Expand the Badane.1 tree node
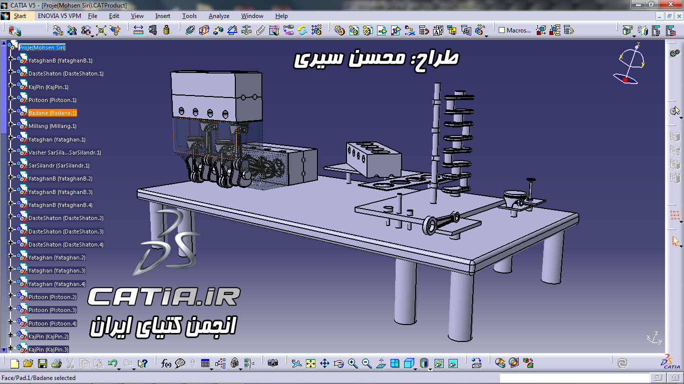 click(10, 111)
